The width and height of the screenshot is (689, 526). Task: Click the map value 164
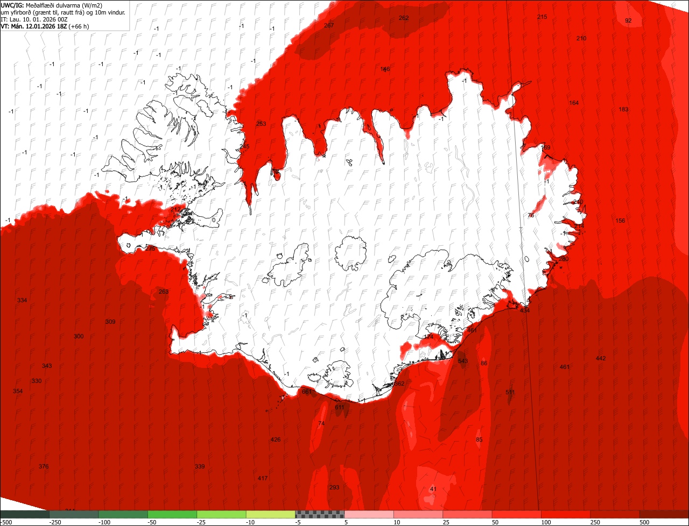574,103
